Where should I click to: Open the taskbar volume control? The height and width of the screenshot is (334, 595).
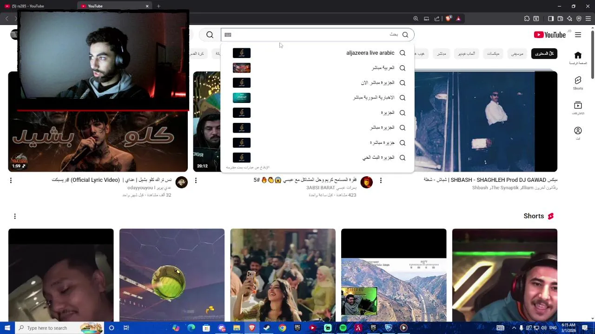(x=544, y=328)
